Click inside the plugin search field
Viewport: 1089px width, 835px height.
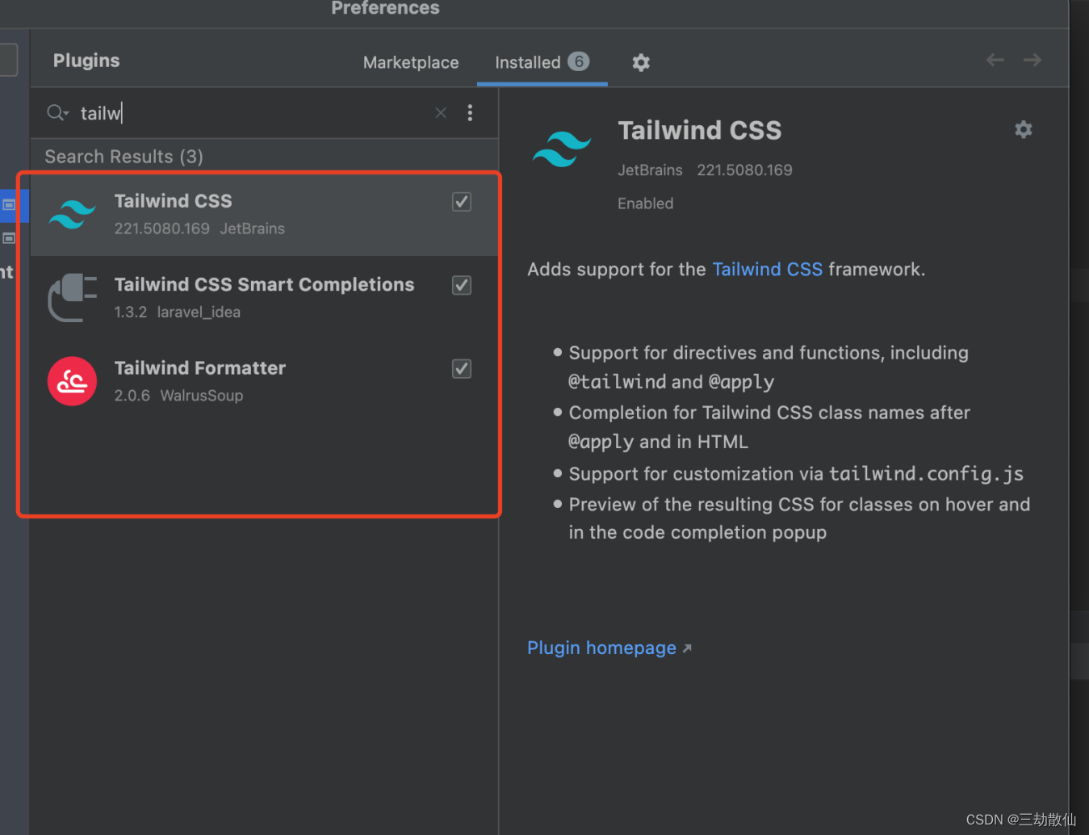(202, 112)
